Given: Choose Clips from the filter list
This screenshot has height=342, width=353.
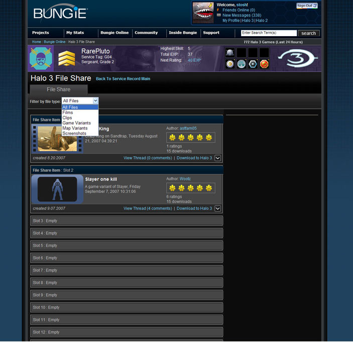Looking at the screenshot, I should pyautogui.click(x=80, y=118).
